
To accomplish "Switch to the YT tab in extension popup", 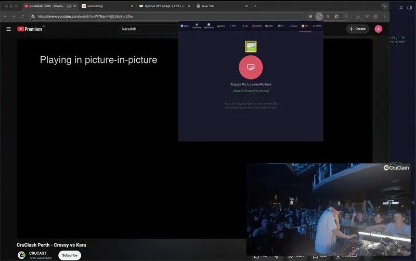I will click(281, 26).
